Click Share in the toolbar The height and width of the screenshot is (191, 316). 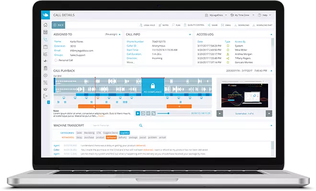coord(212,25)
